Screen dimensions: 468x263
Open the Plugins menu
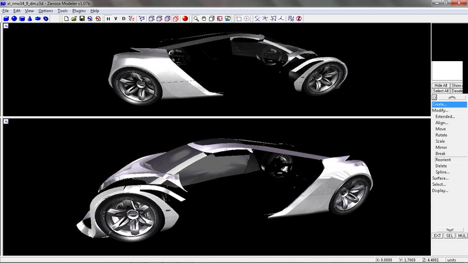[79, 11]
